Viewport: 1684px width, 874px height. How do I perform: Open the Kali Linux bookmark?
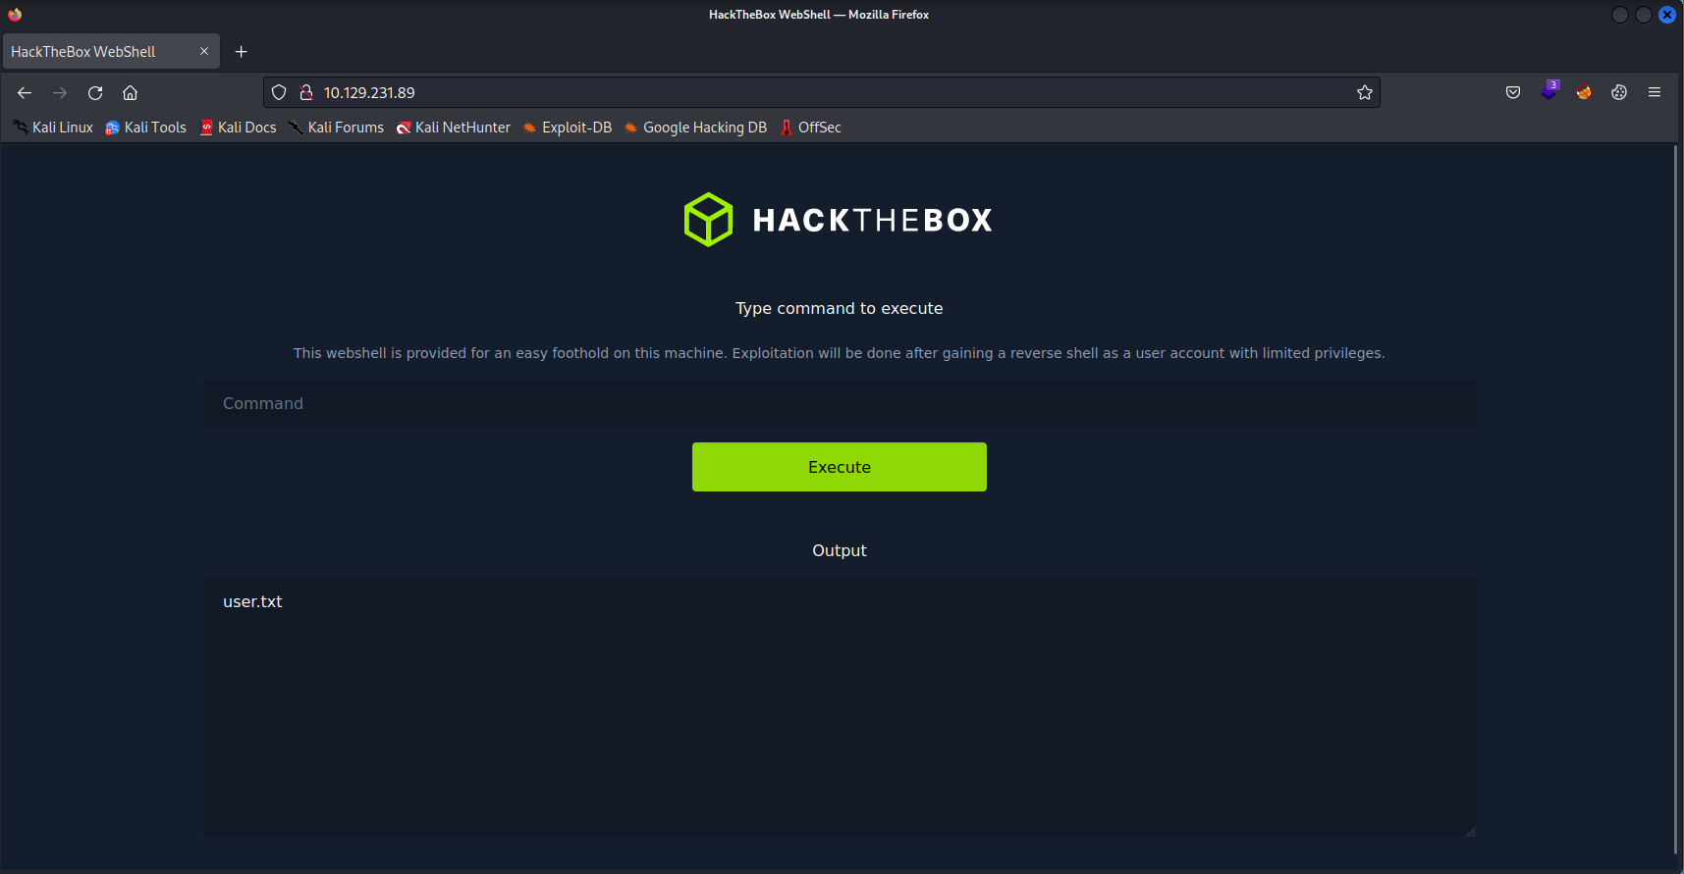coord(53,128)
